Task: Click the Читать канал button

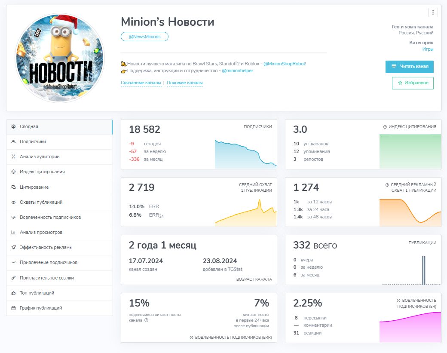Action: (x=409, y=67)
